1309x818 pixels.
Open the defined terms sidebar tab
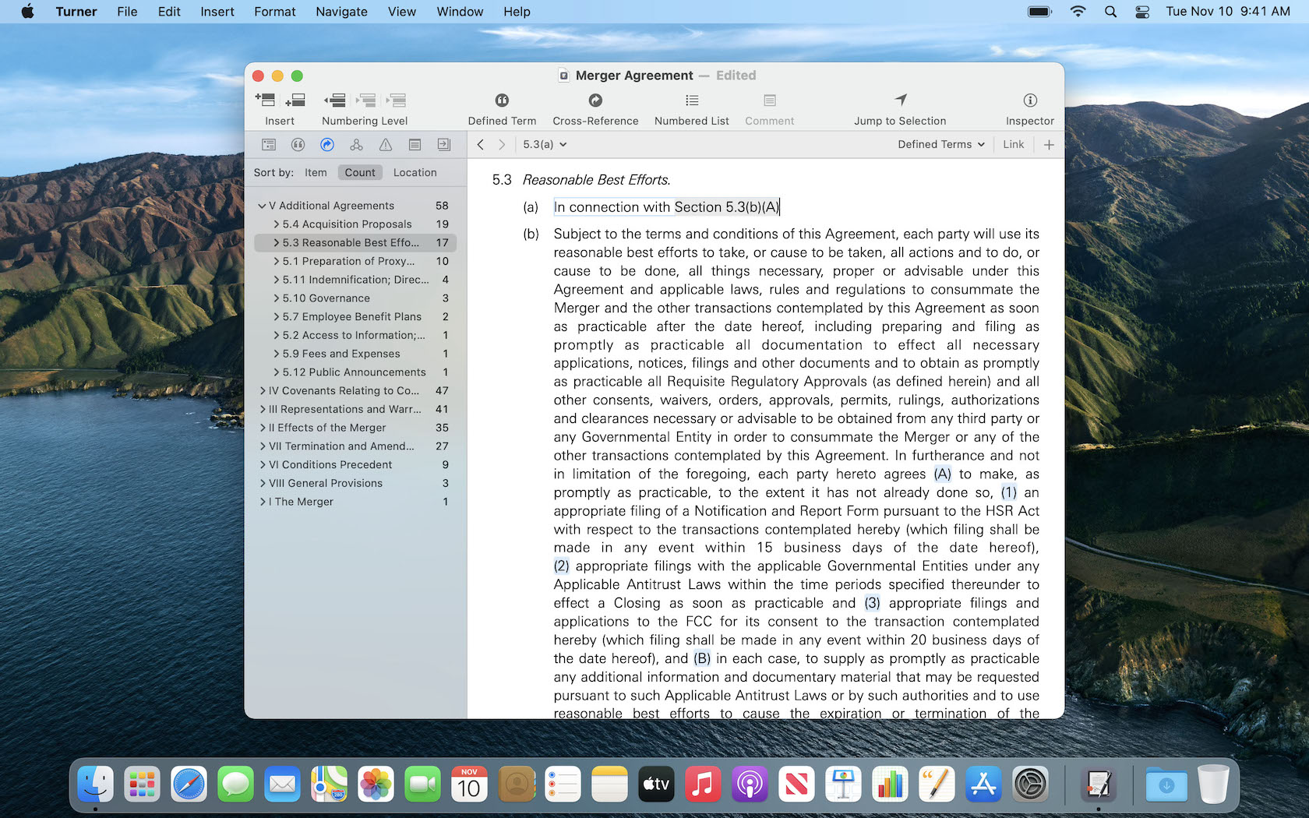(x=298, y=145)
